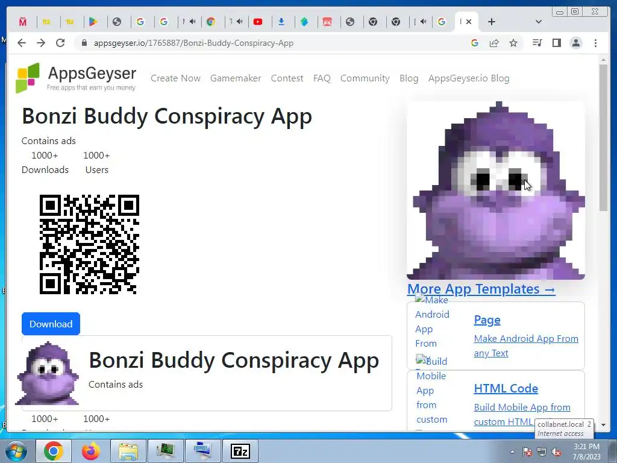This screenshot has height=463, width=617.
Task: Open the Community nav link
Action: 365,78
